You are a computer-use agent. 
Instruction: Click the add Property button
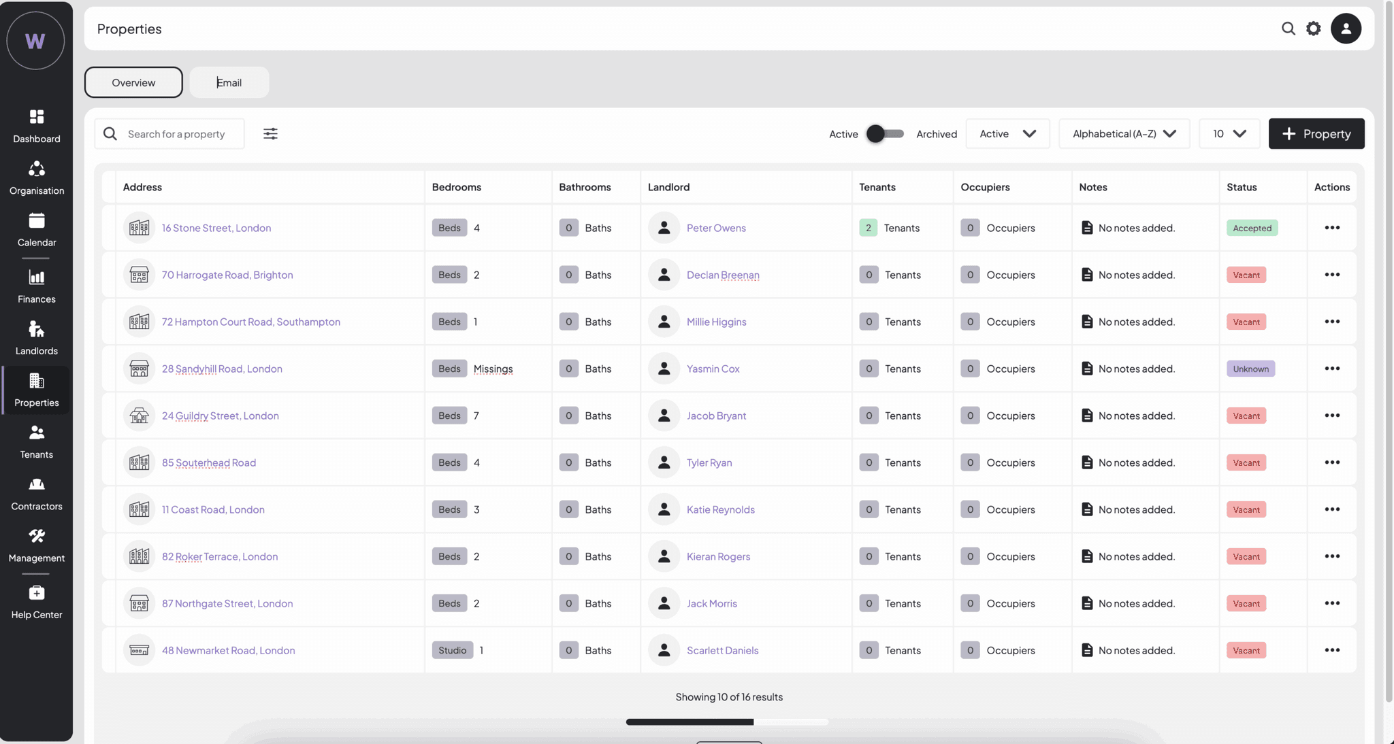(1316, 133)
